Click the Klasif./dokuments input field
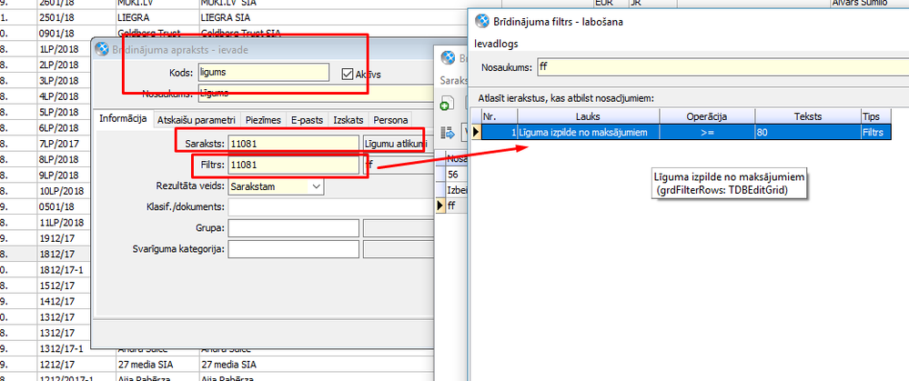This screenshot has width=909, height=381. [331, 206]
